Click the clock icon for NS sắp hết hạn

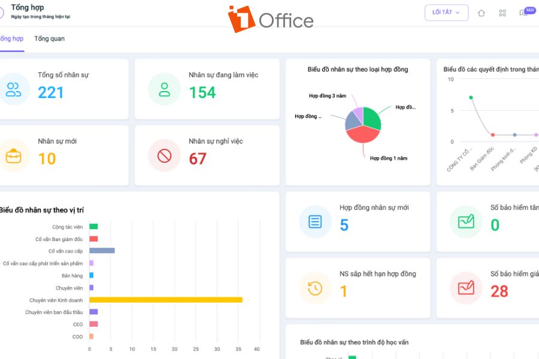(x=314, y=288)
